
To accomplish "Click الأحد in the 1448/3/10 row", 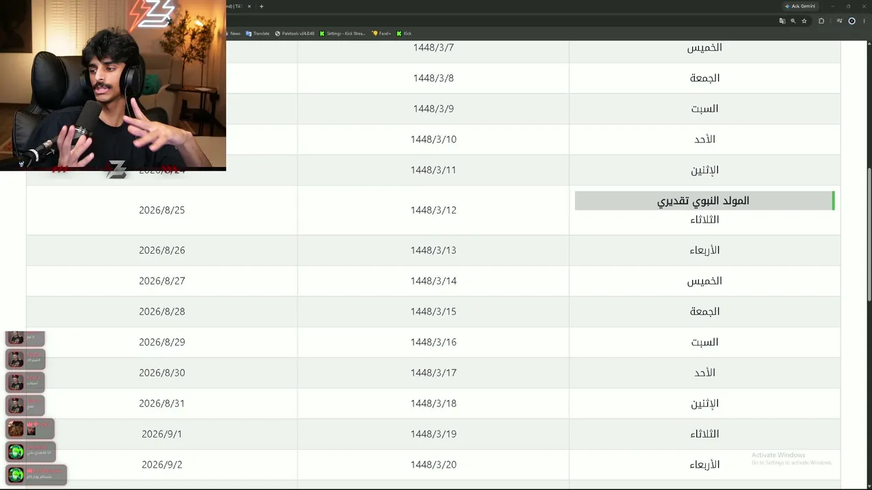I will click(x=704, y=140).
